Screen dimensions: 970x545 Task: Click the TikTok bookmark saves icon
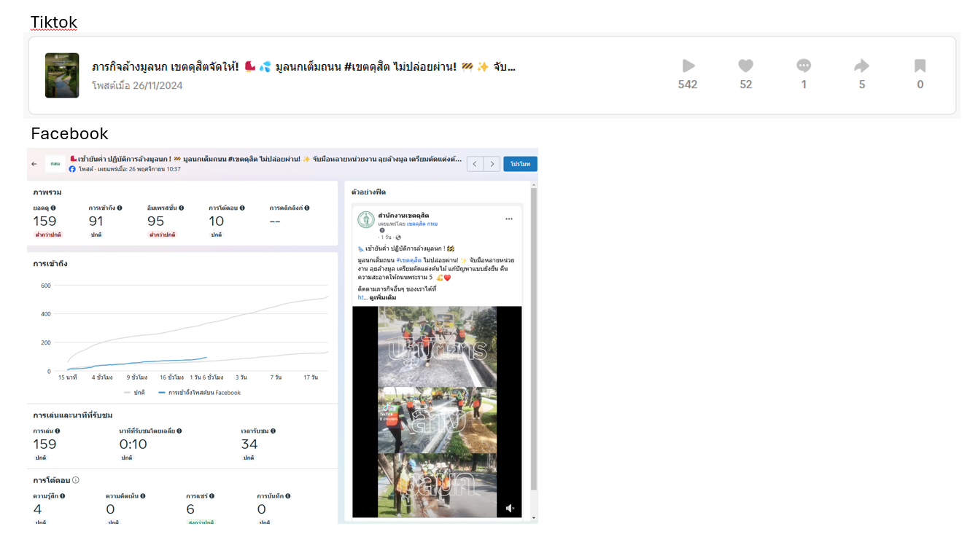pos(920,66)
